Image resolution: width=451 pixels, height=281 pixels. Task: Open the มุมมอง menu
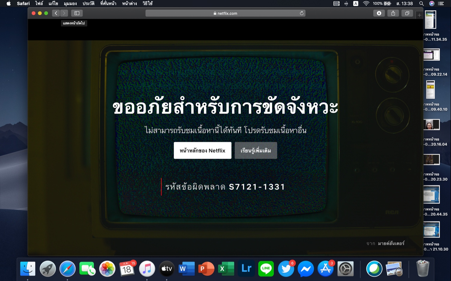[x=70, y=4]
